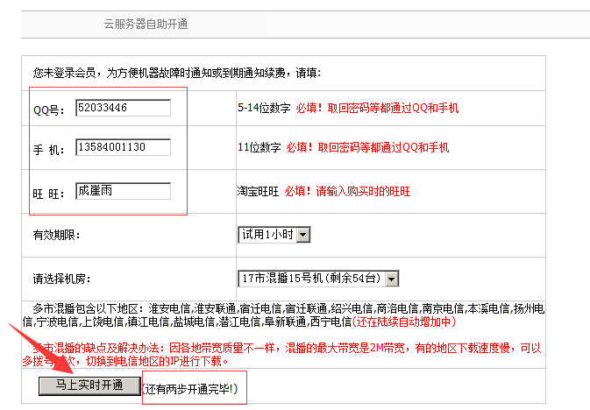The height and width of the screenshot is (410, 590).
Task: Click the 请选择机房 label text
Action: 61,279
